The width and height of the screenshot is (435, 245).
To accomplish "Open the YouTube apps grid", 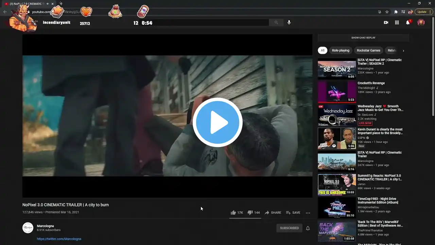I will [x=397, y=22].
